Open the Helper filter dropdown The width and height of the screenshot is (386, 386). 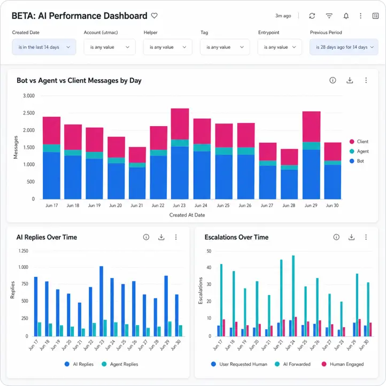tap(168, 47)
